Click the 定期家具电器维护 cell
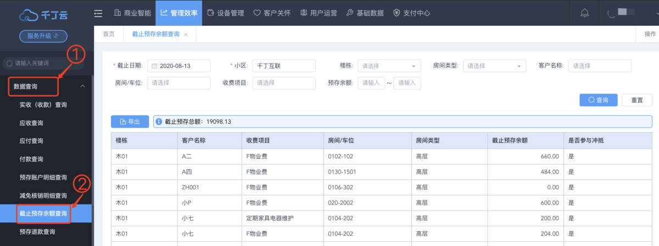The height and width of the screenshot is (246, 659). [270, 218]
